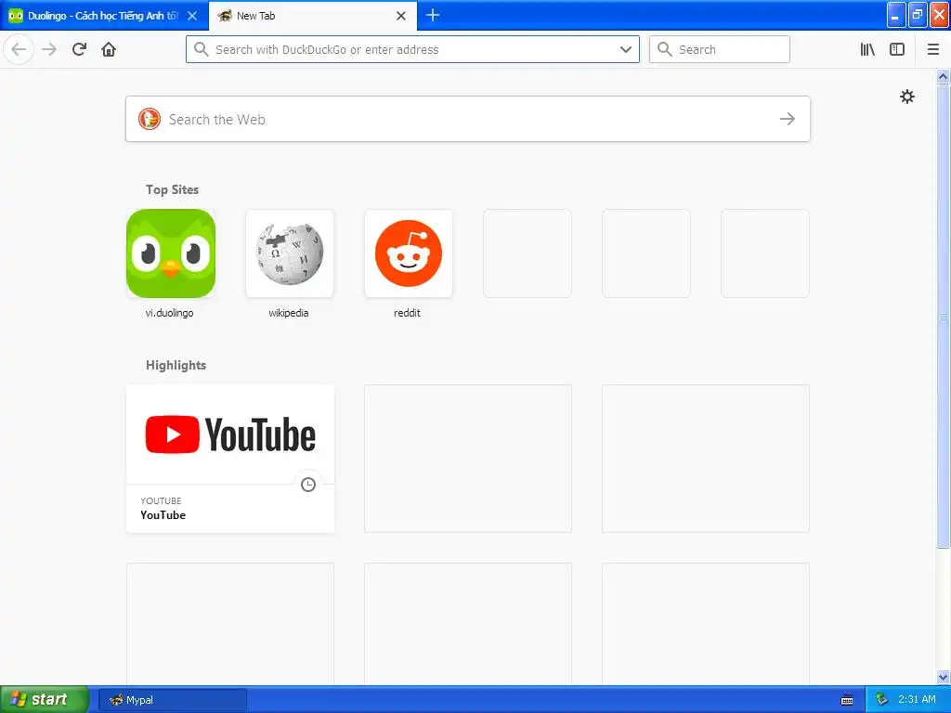Click the magnifier icon in address bar
The height and width of the screenshot is (713, 951).
point(201,49)
